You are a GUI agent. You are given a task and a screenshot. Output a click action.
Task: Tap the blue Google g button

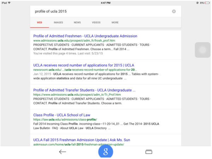coord(106,151)
